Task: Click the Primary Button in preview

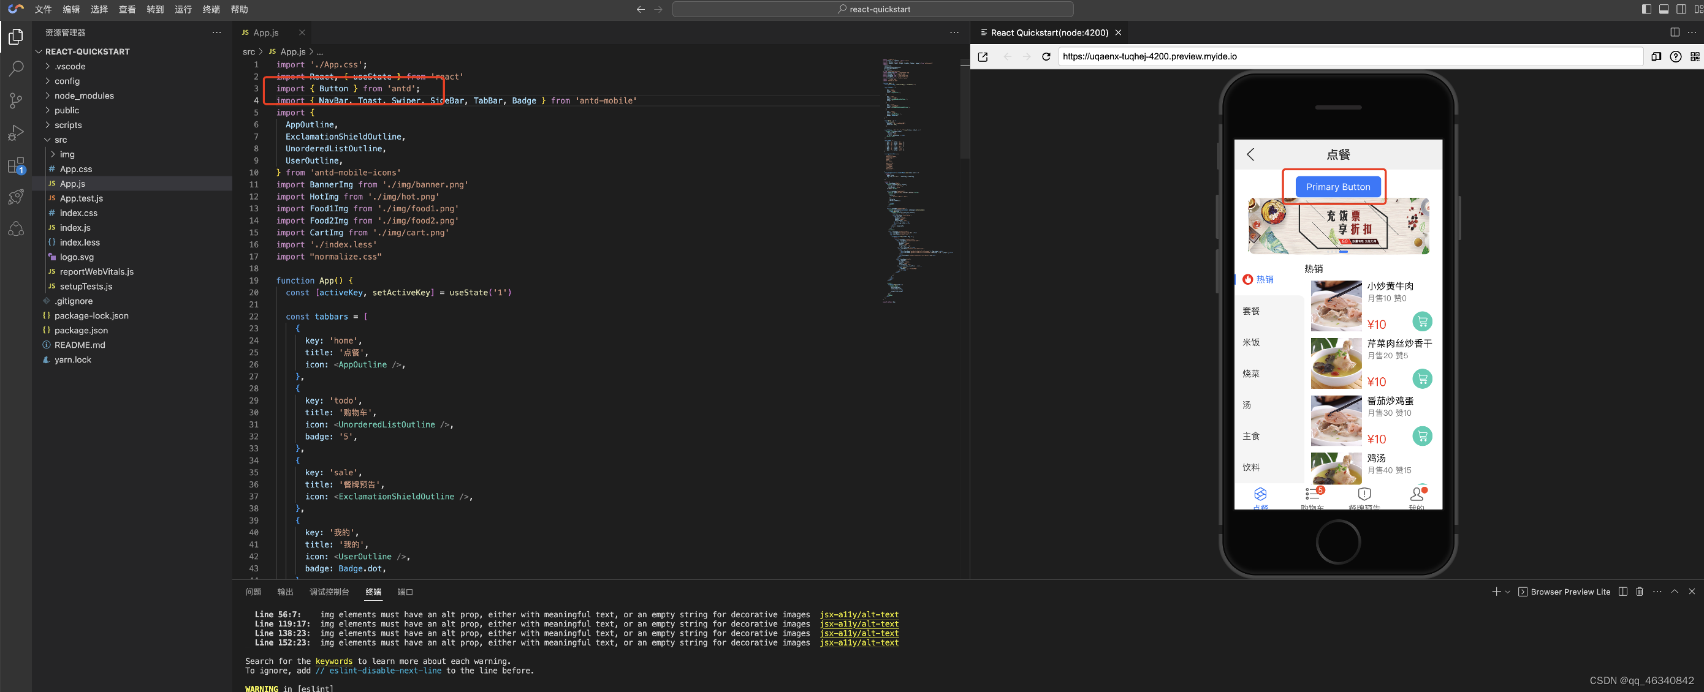Action: [1337, 187]
